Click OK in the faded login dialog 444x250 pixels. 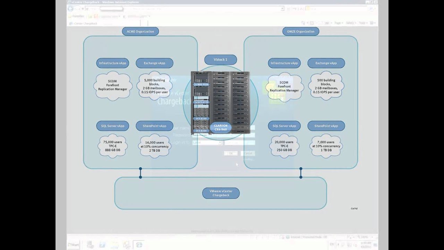point(231,153)
